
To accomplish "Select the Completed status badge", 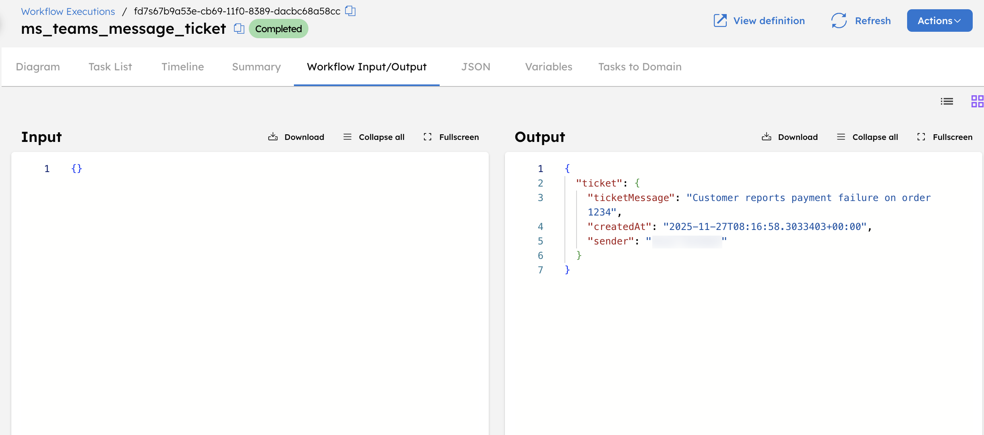I will [x=278, y=29].
